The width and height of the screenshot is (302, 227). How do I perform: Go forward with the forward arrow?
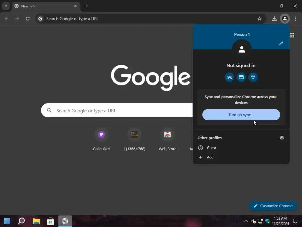17,19
